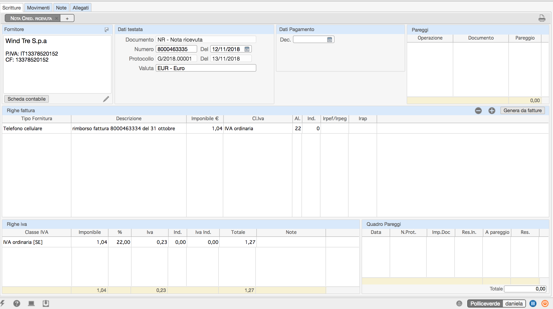Viewport: 553px width, 309px height.
Task: Open help question mark icon
Action: tap(17, 303)
